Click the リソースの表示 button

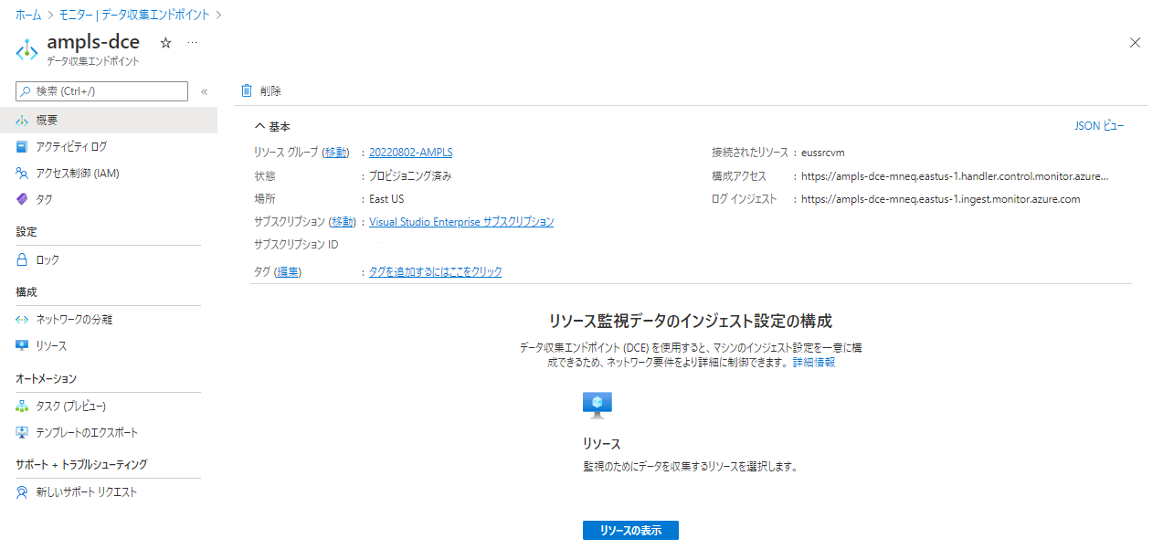[x=630, y=531]
